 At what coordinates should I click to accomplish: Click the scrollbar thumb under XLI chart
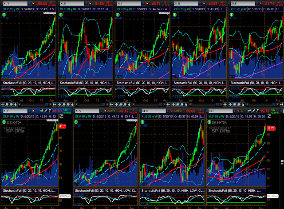(160, 104)
